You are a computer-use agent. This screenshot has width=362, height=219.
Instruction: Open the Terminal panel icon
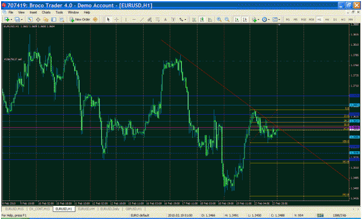(x=53, y=20)
